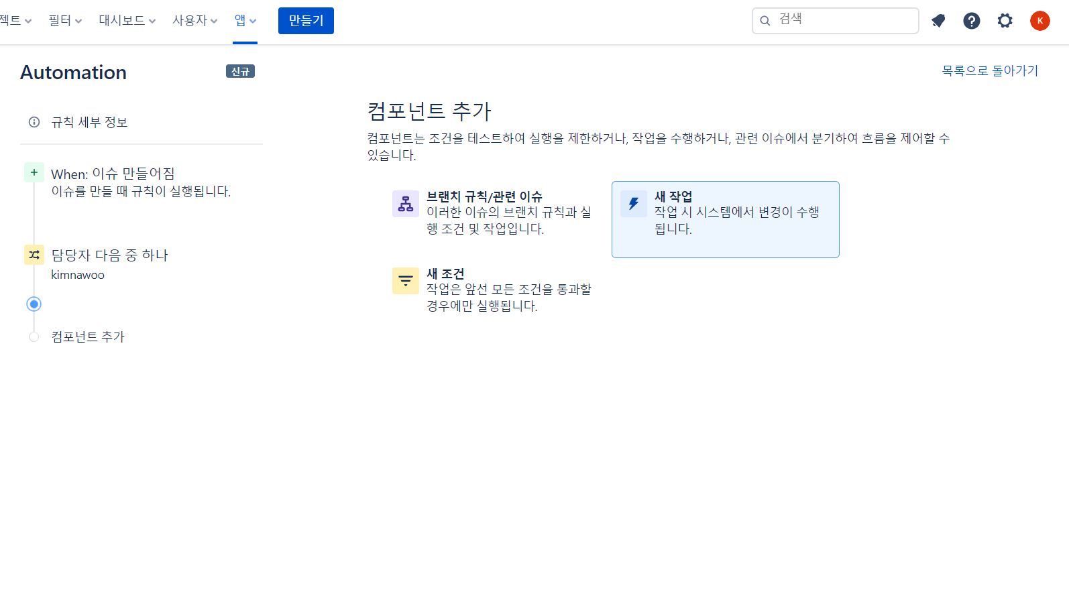Click the 만들기 create button
Viewport: 1069px width, 598px height.
tap(306, 21)
